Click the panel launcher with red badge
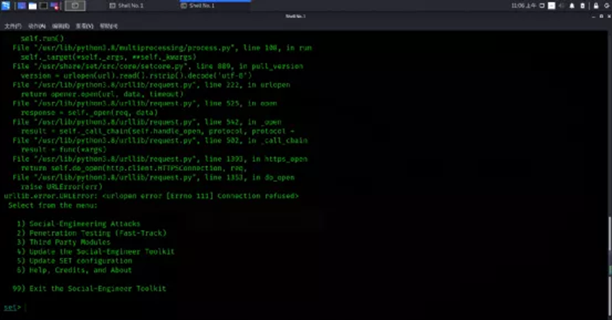 (x=55, y=6)
